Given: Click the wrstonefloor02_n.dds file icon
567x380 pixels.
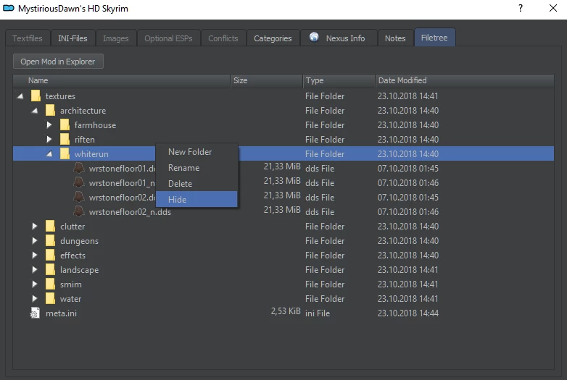Looking at the screenshot, I should [x=79, y=211].
